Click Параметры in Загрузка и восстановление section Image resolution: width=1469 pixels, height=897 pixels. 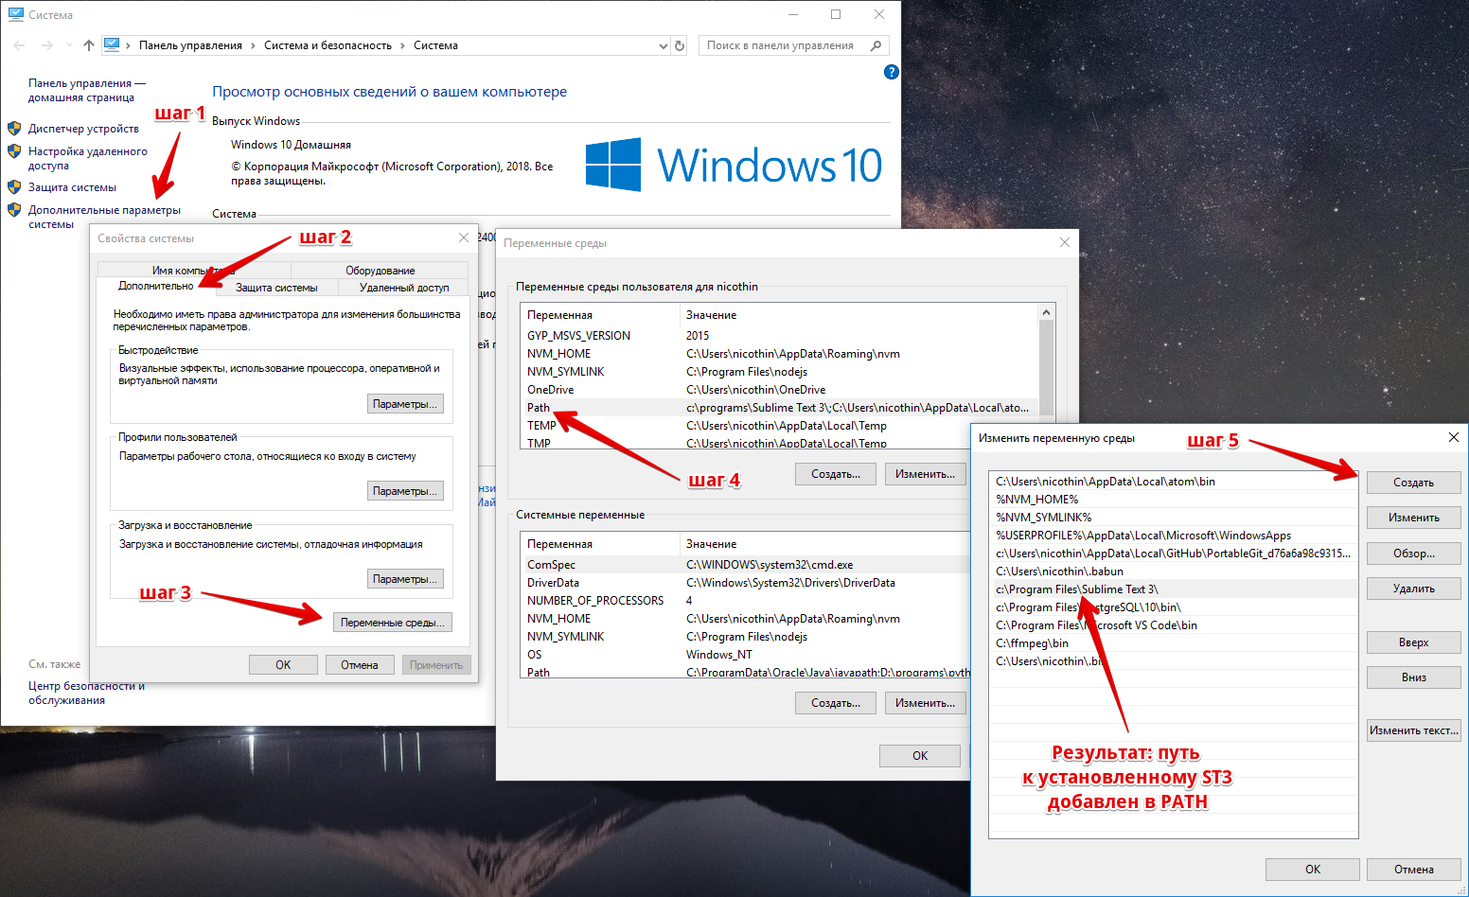tap(405, 579)
